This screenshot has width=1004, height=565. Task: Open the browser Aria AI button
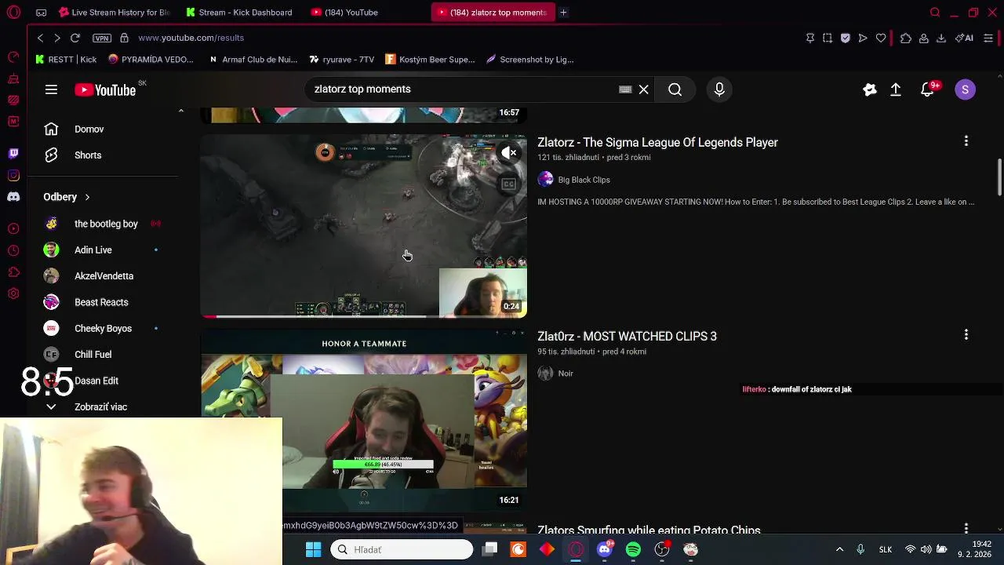pos(965,38)
